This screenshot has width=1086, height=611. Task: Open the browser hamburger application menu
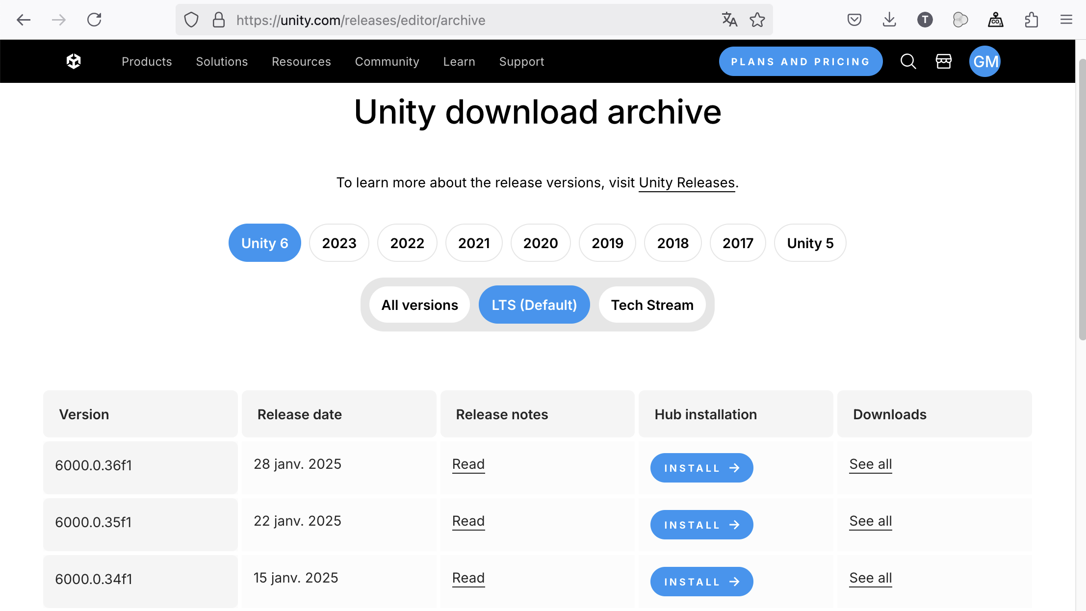tap(1066, 20)
